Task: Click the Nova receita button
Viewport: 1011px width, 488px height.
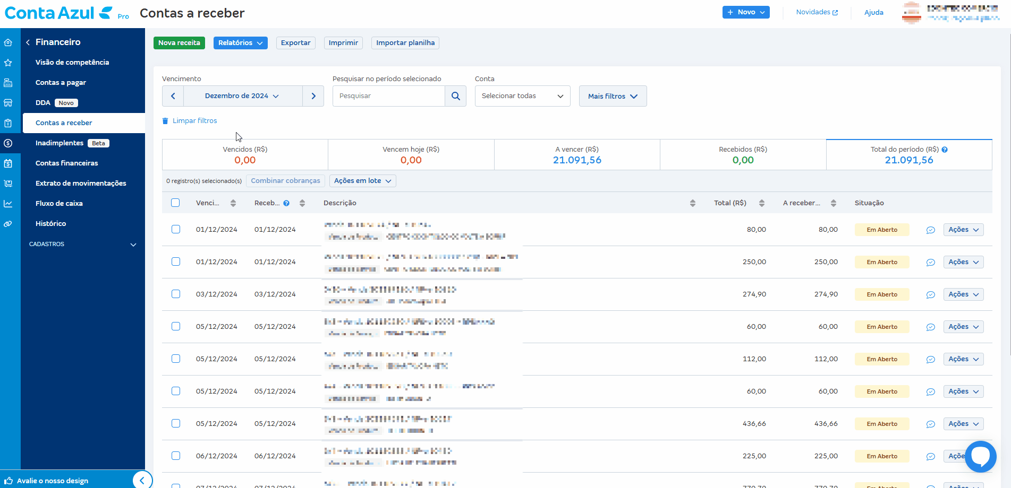Action: pos(179,43)
